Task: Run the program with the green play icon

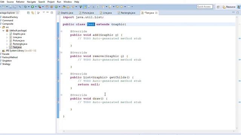Action: coord(32,7)
